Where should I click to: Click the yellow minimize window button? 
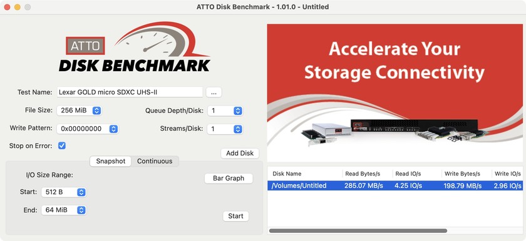click(17, 7)
